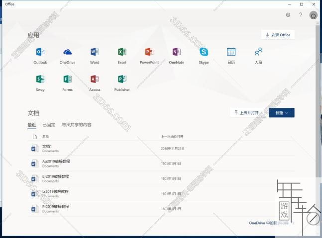Click the 上一次由你打开 column header
This screenshot has width=322, height=238.
click(x=172, y=137)
